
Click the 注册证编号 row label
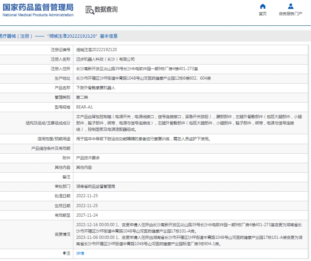(60, 50)
